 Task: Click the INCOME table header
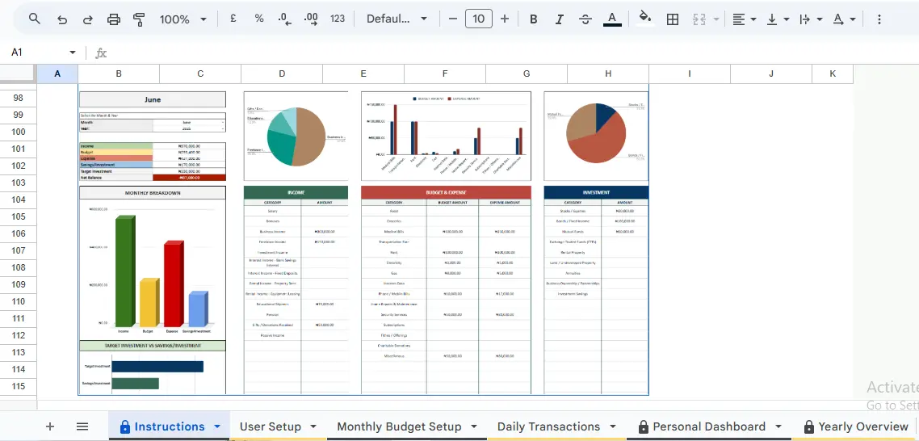coord(296,192)
